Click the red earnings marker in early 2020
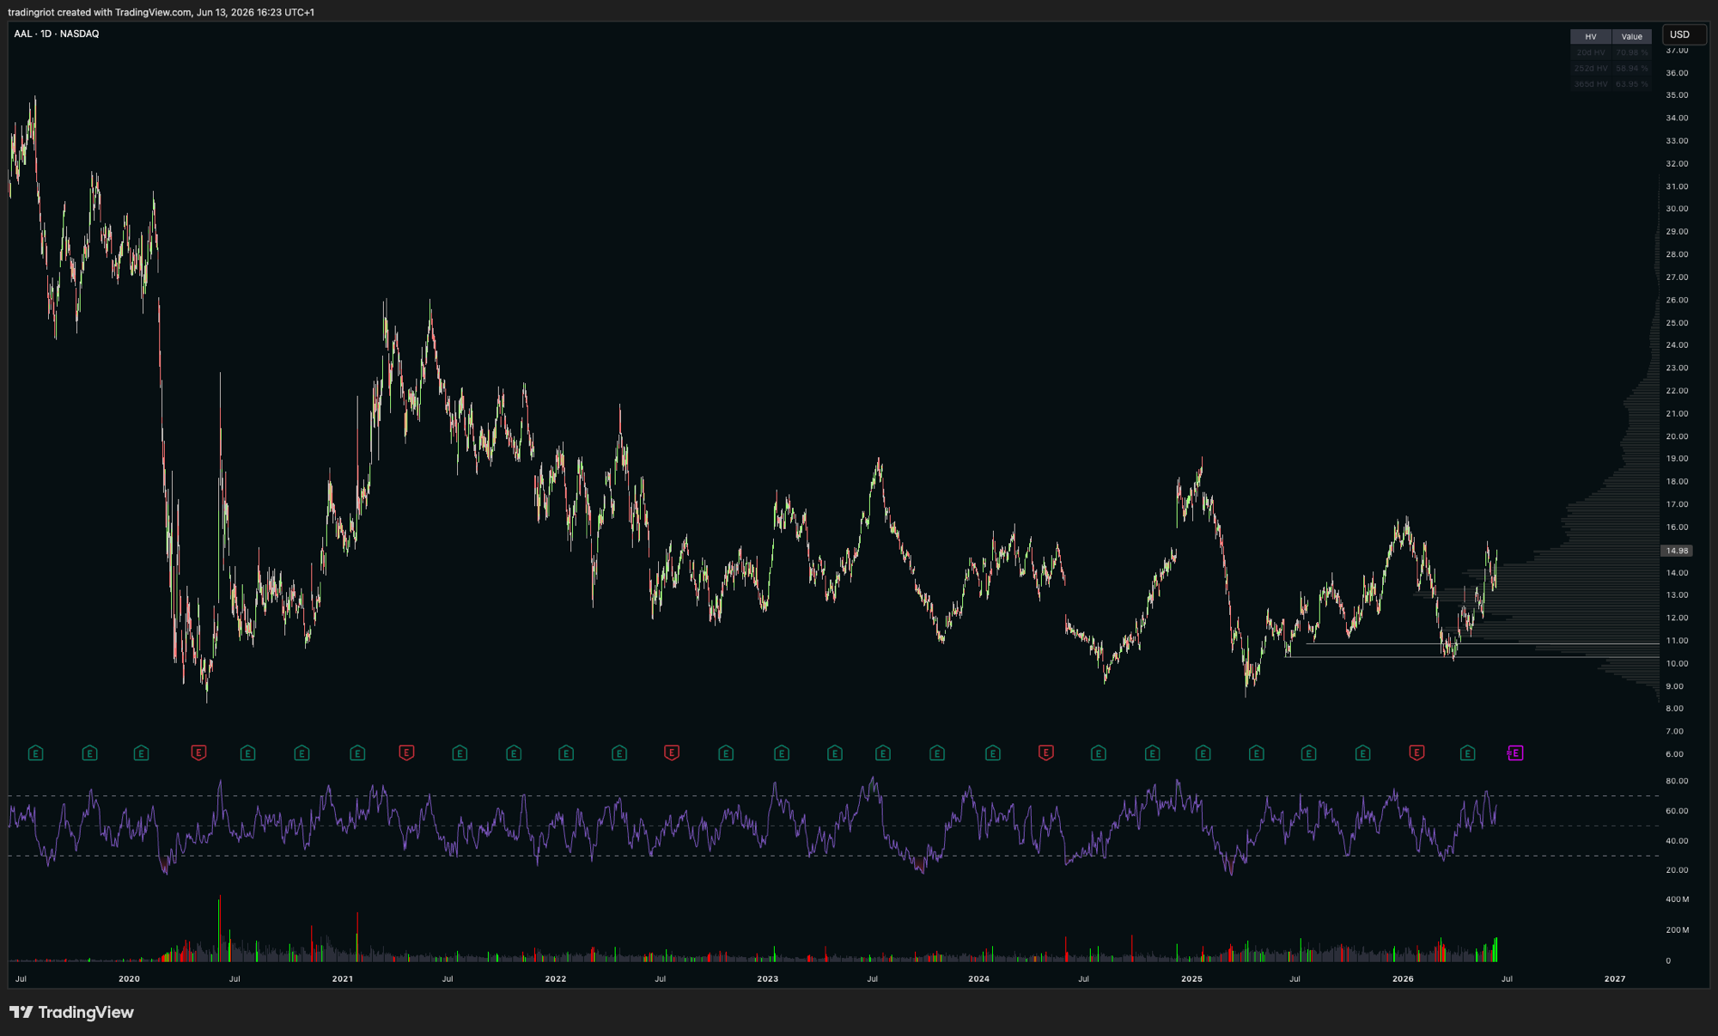The height and width of the screenshot is (1036, 1718). coord(198,753)
